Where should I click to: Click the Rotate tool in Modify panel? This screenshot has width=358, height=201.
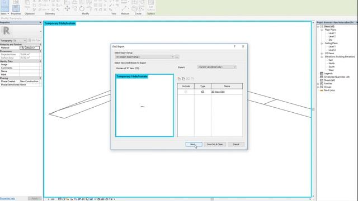tap(82, 9)
